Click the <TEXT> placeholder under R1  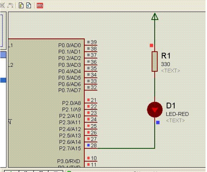click(x=170, y=71)
